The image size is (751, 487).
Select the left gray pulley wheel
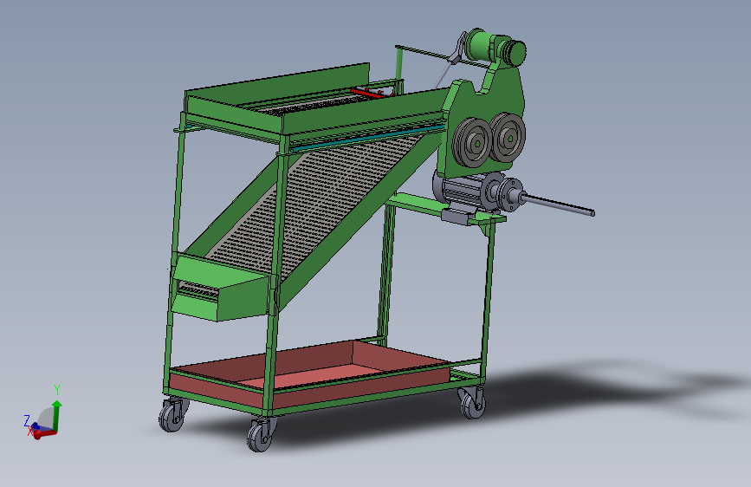point(472,142)
